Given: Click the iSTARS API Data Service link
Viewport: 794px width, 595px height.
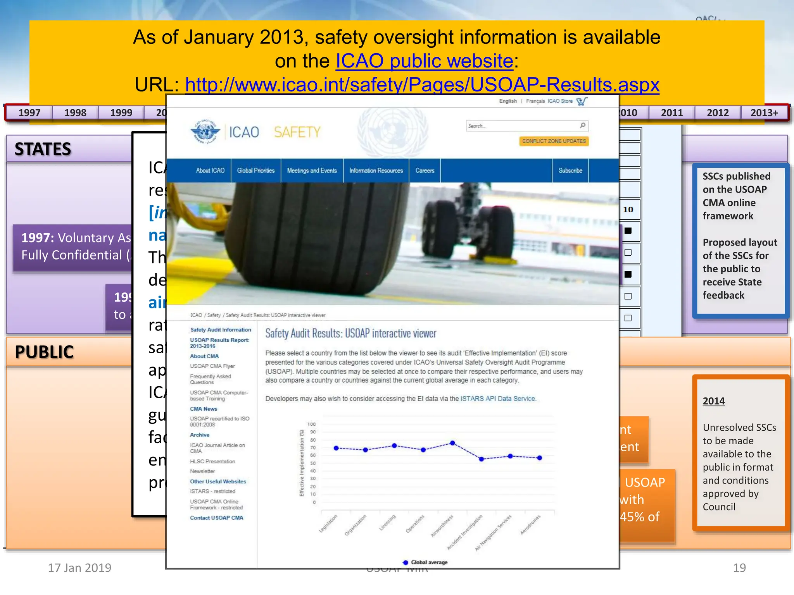Looking at the screenshot, I should (498, 399).
